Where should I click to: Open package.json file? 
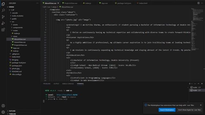point(23,66)
